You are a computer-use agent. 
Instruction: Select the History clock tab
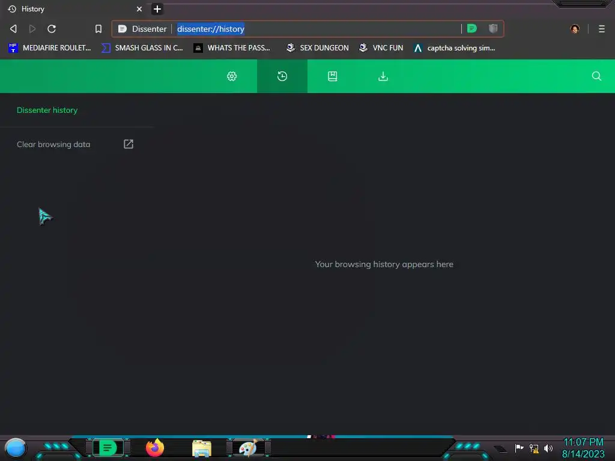pos(282,76)
